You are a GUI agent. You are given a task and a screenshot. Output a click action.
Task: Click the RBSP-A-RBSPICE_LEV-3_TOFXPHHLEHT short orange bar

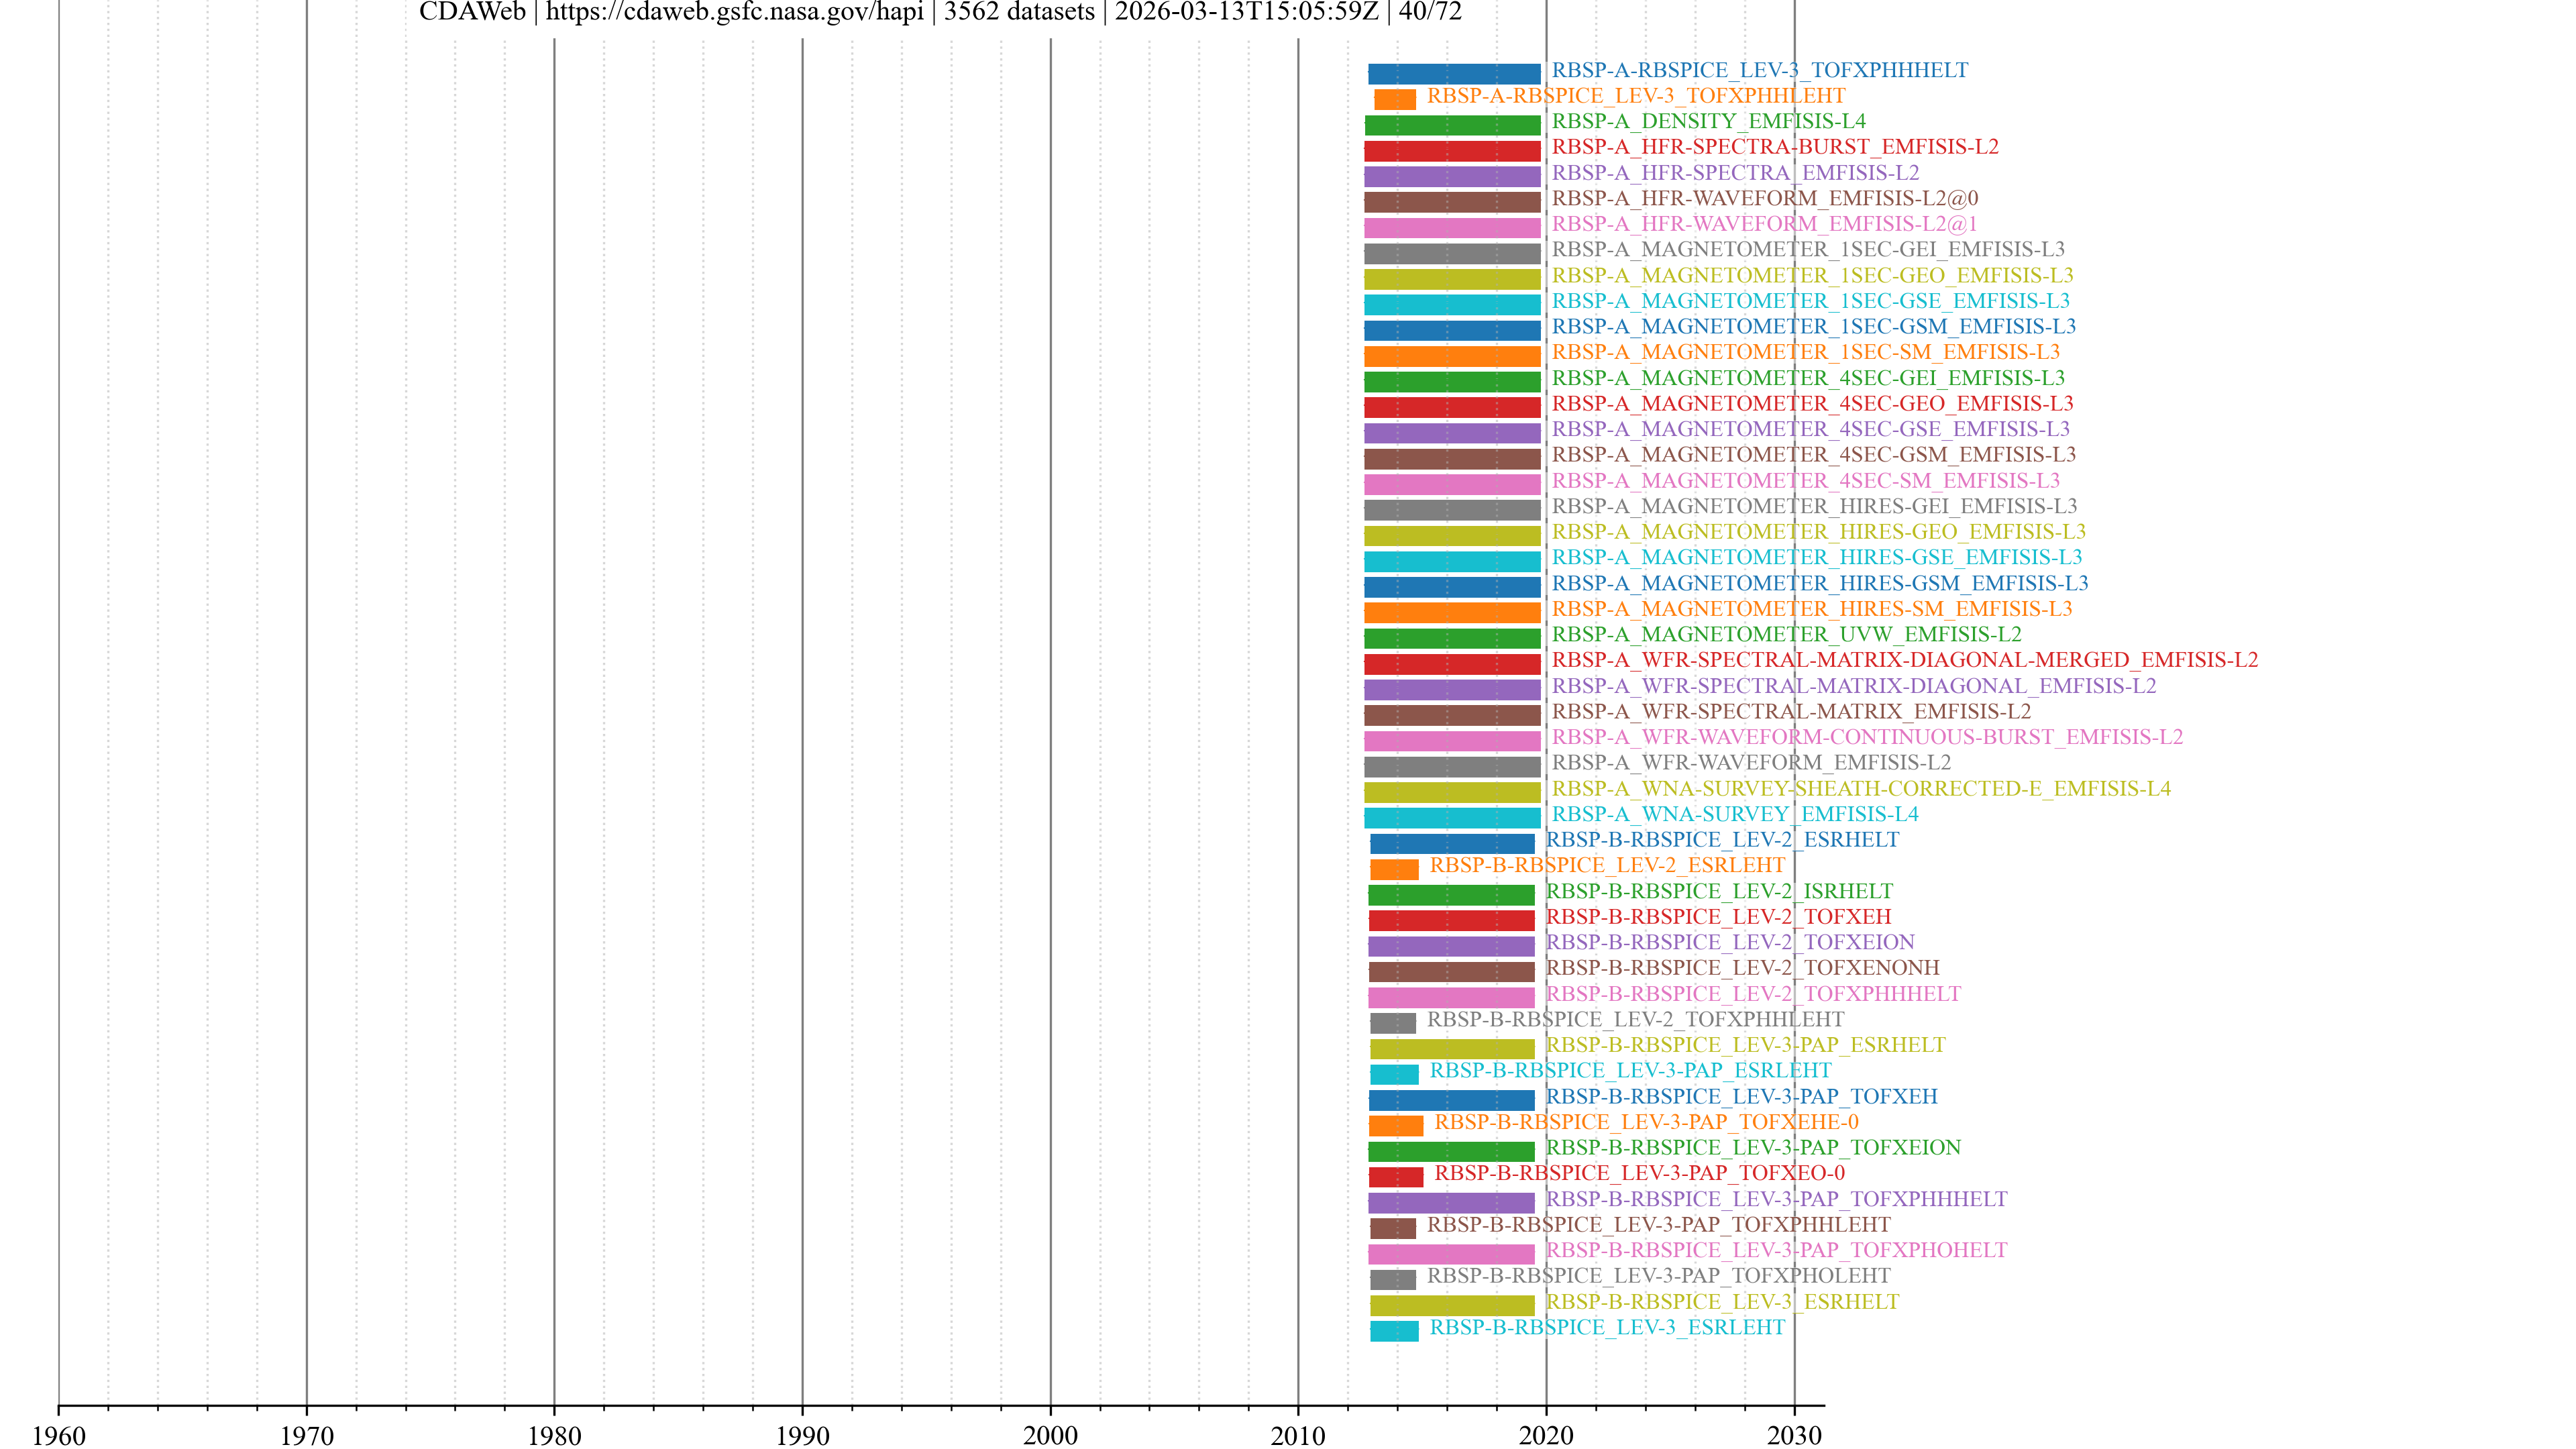click(x=1394, y=99)
